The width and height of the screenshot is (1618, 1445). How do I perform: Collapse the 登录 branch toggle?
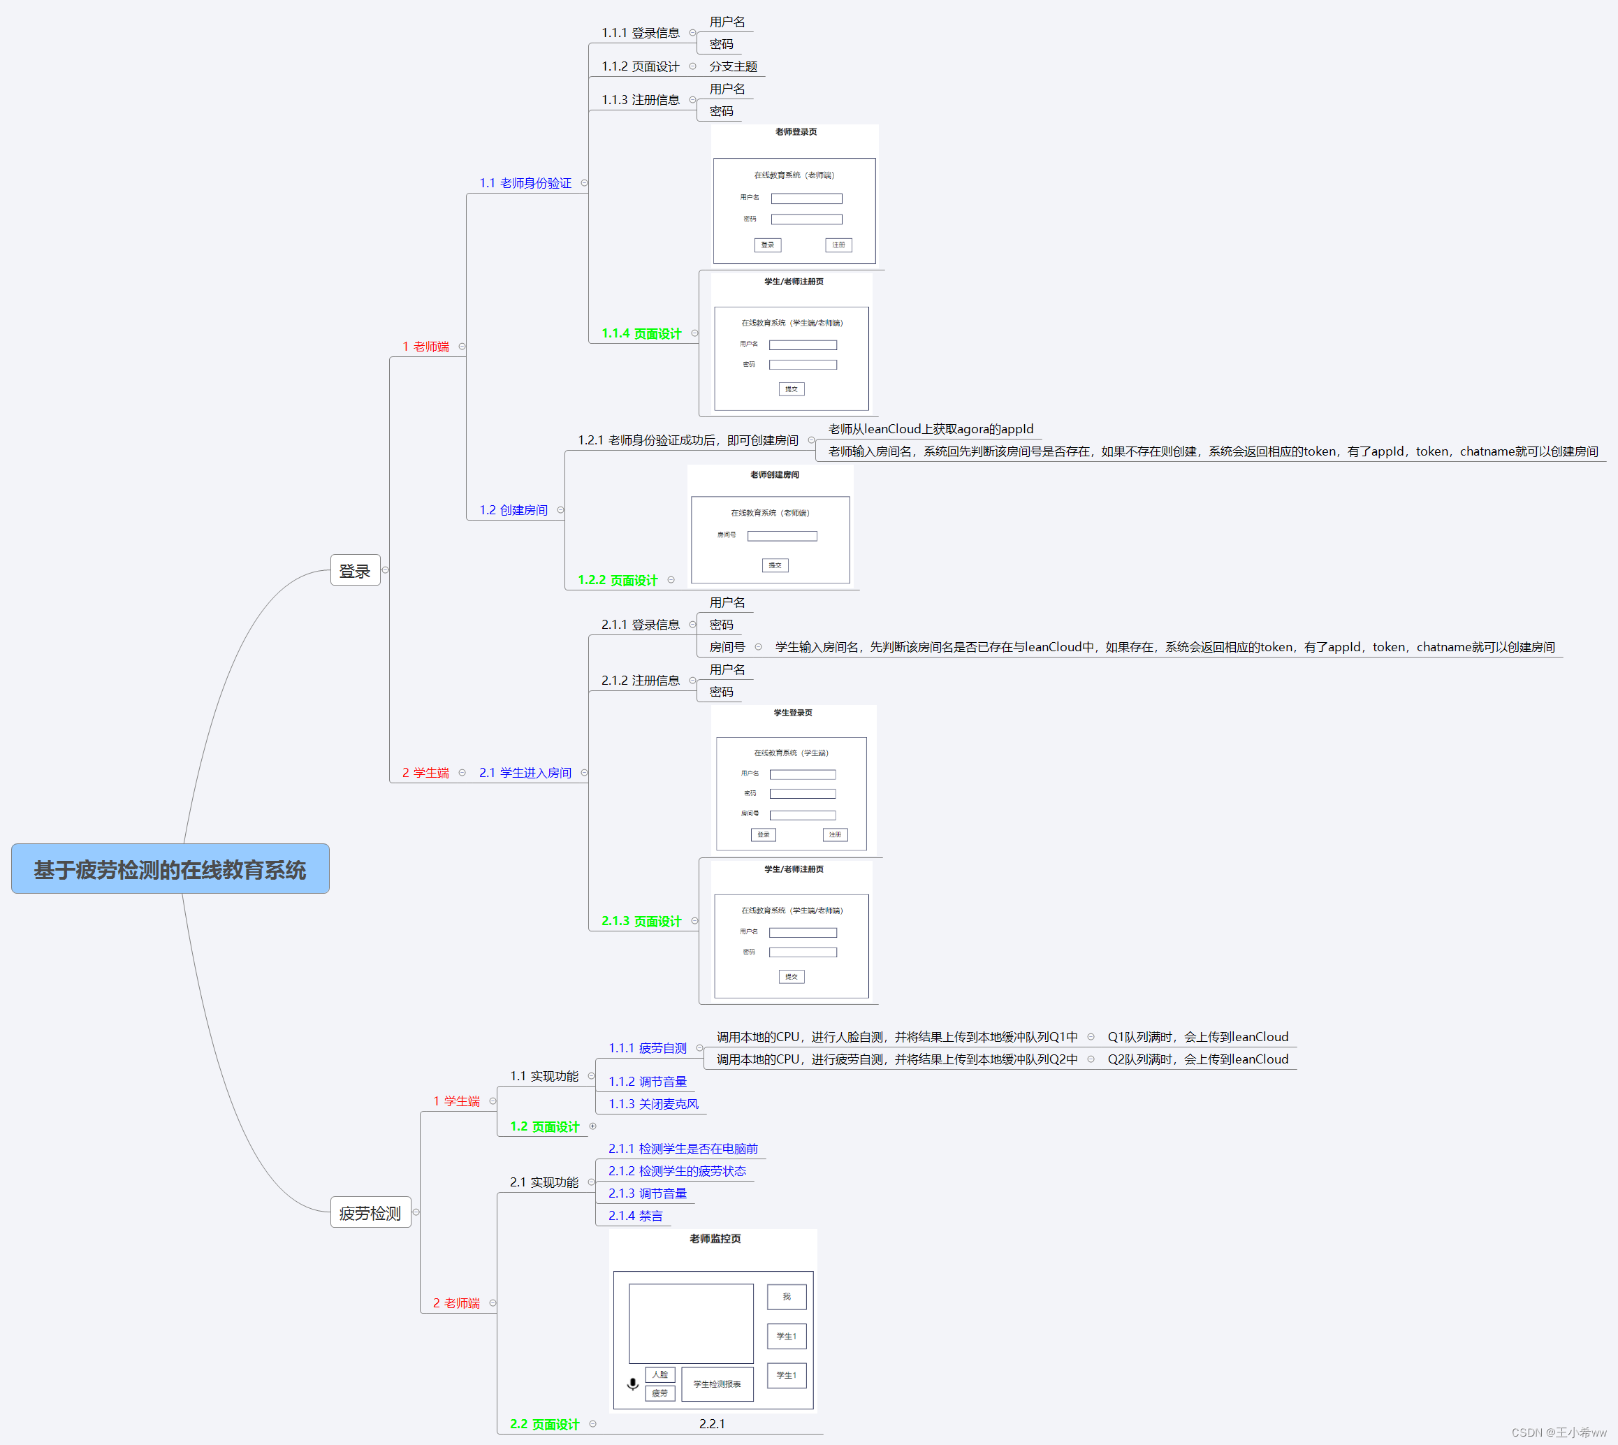coord(385,570)
